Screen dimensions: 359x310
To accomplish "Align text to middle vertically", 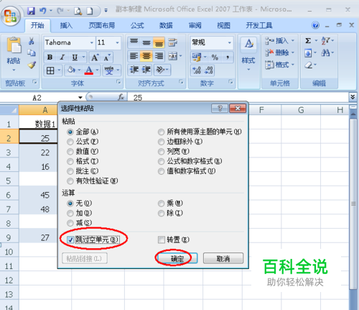I will pyautogui.click(x=146, y=42).
